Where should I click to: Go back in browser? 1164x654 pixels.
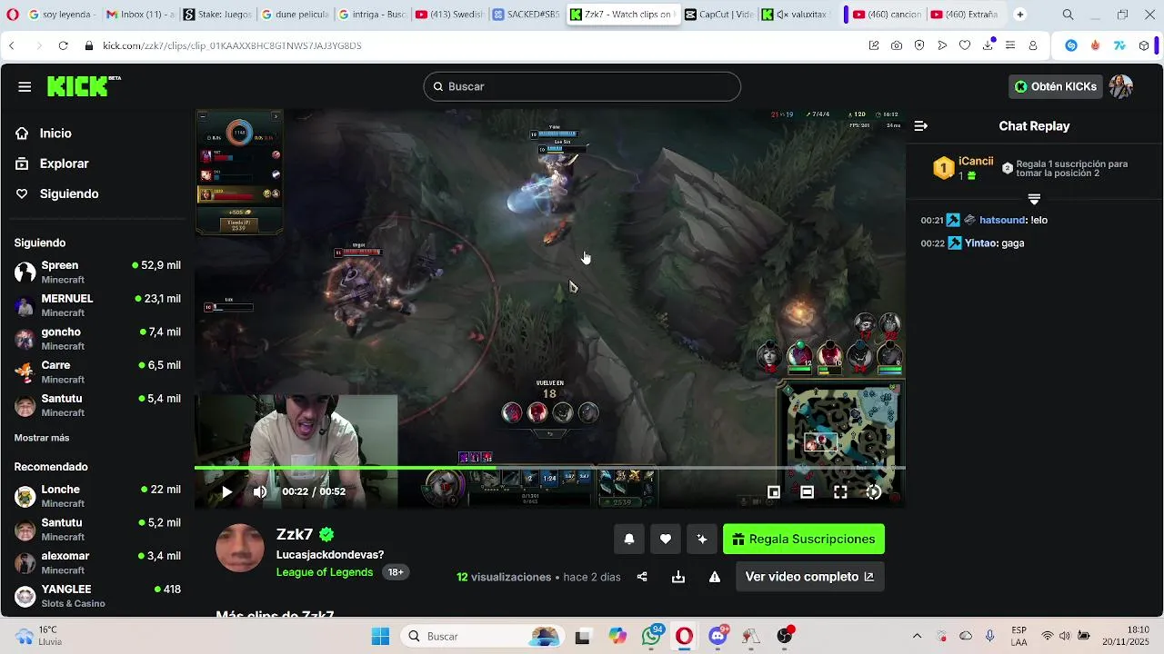(12, 45)
